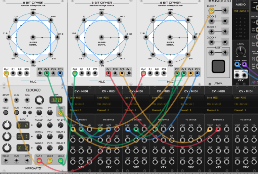
Task: Click the MODE plus button on Clocked
Action: click(30, 112)
